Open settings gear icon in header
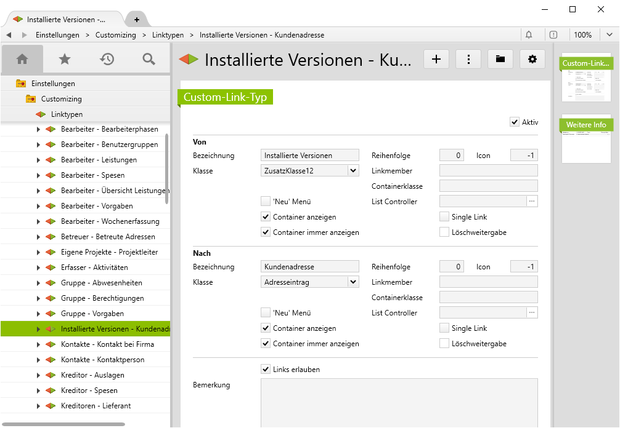620x428 pixels. [x=532, y=59]
